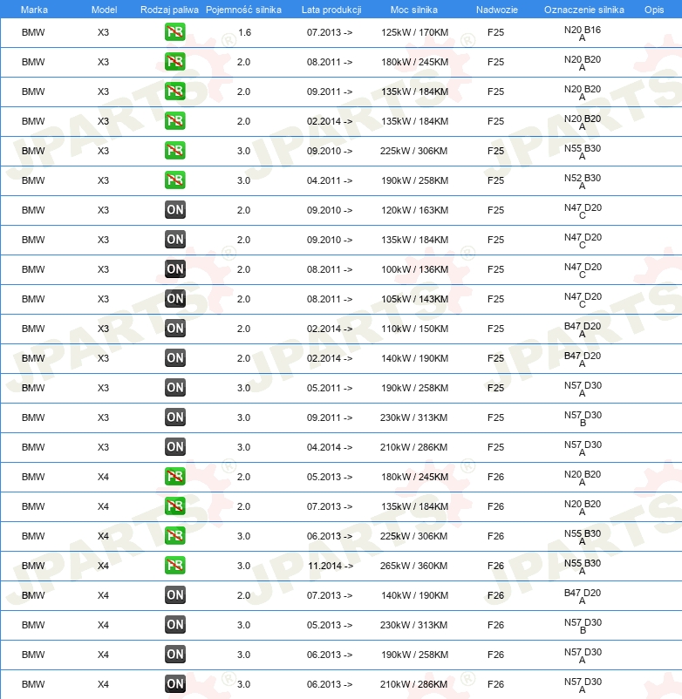682x699 pixels.
Task: Click diesel ON icon for X3 09.2010 135kW row
Action: pyautogui.click(x=174, y=240)
